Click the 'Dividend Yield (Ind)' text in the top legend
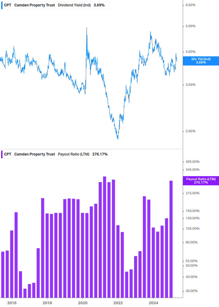 [x=74, y=5]
